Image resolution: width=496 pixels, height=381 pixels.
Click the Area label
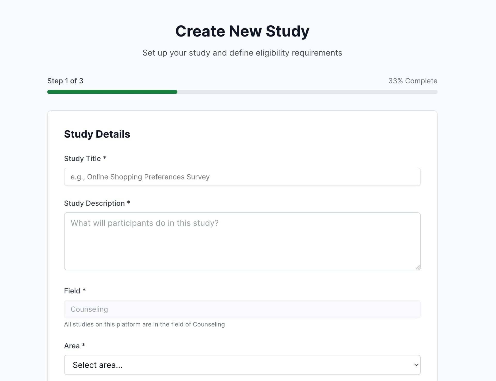tap(74, 346)
